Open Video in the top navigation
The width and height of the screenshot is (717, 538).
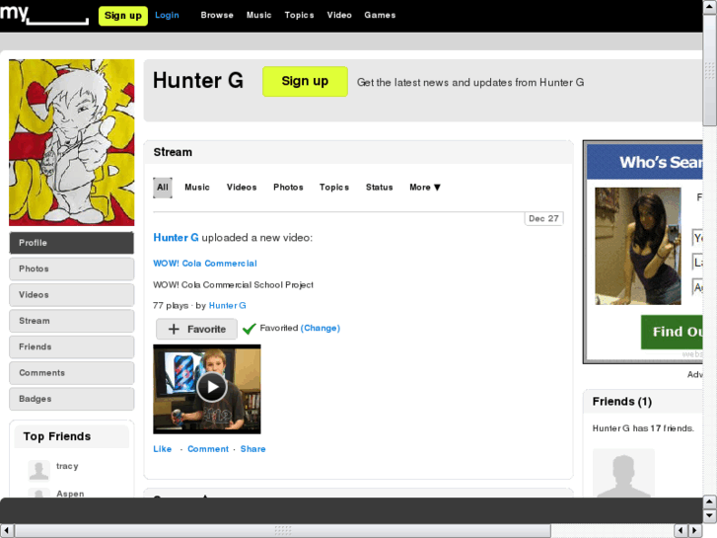pos(339,15)
